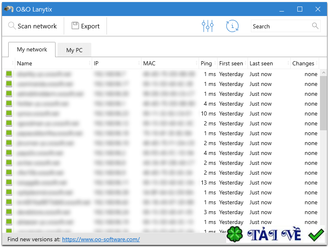Image resolution: width=329 pixels, height=247 pixels.
Task: Open the settings sliders icon
Action: (x=208, y=26)
